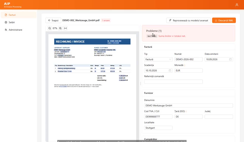Click the Denumire field DEMO Werkzeuge GmbH
The width and height of the screenshot is (244, 142).
click(x=188, y=105)
